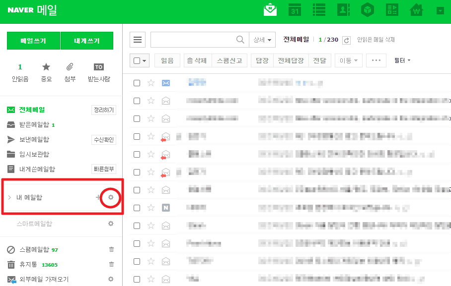451x286 pixels.
Task: Reply all using 전체답장 button
Action: 291,60
